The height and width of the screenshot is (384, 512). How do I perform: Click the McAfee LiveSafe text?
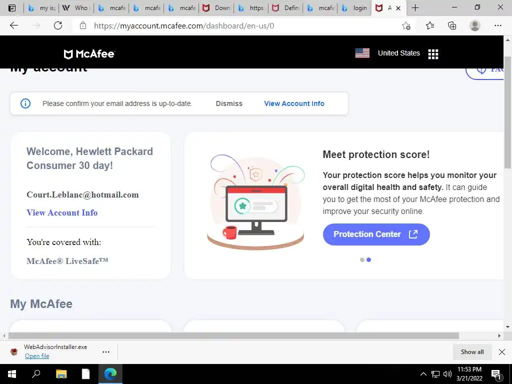pyautogui.click(x=67, y=261)
